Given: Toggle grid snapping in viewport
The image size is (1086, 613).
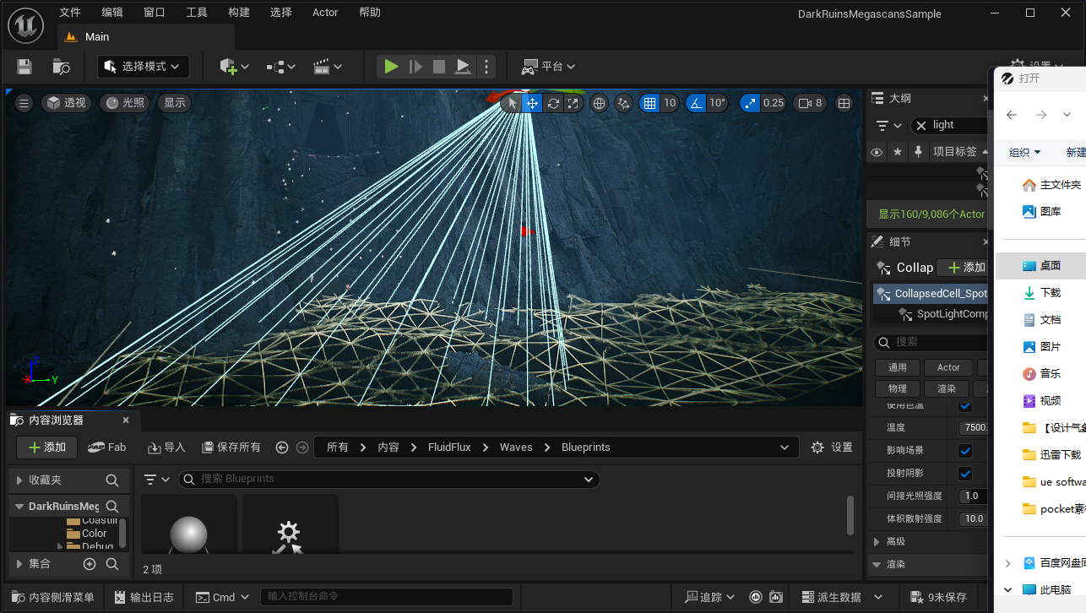Looking at the screenshot, I should 649,103.
